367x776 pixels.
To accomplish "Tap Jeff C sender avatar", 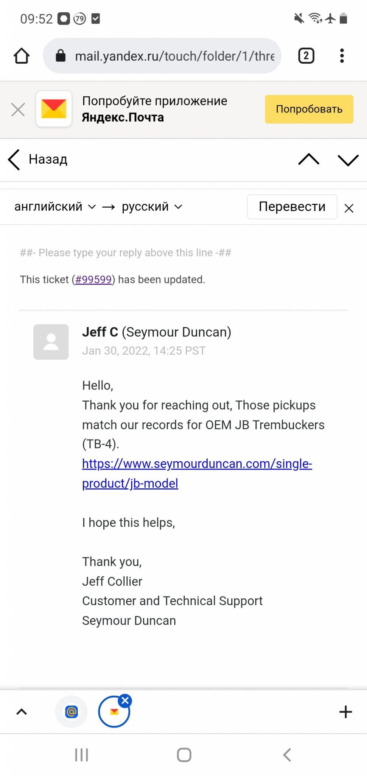I will [x=51, y=342].
